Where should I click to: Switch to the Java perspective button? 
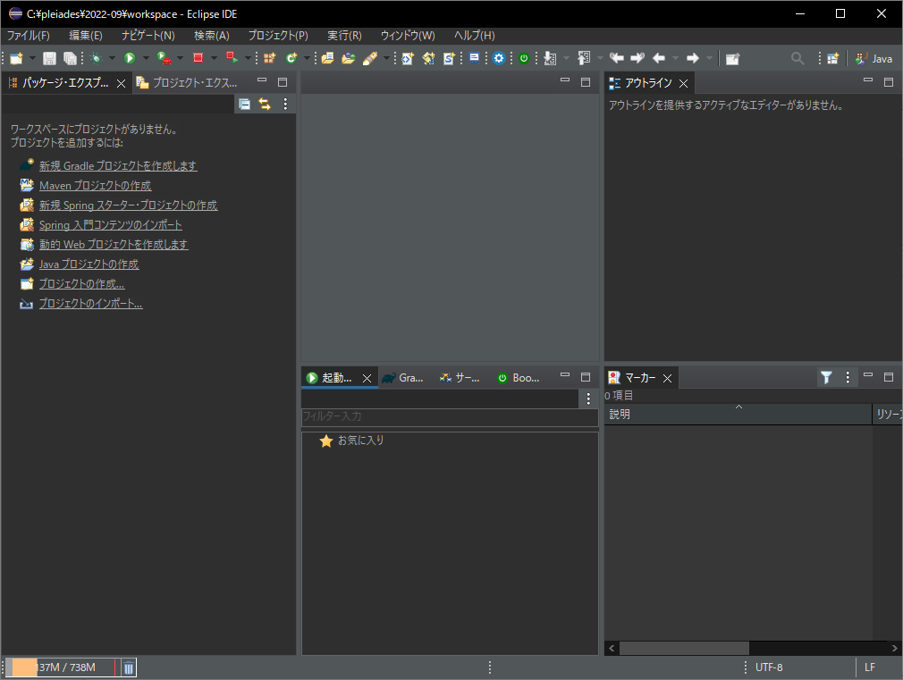click(873, 58)
